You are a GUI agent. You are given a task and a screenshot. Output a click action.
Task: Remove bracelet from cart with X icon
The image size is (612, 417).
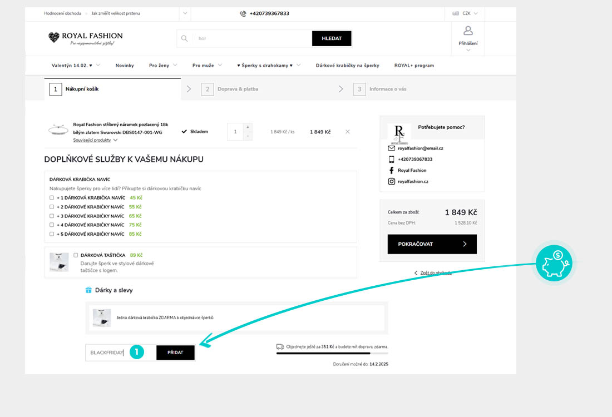point(348,132)
